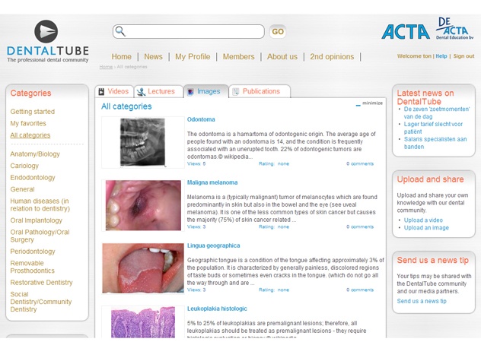Select All categories in sidebar
The image size is (481, 361).
(30, 135)
